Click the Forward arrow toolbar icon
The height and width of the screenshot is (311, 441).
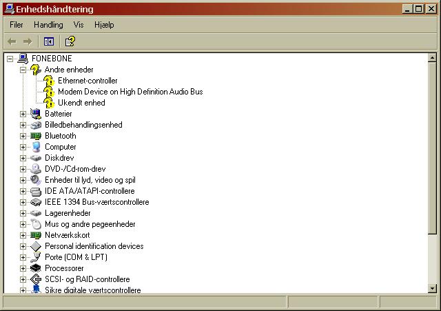[28, 41]
